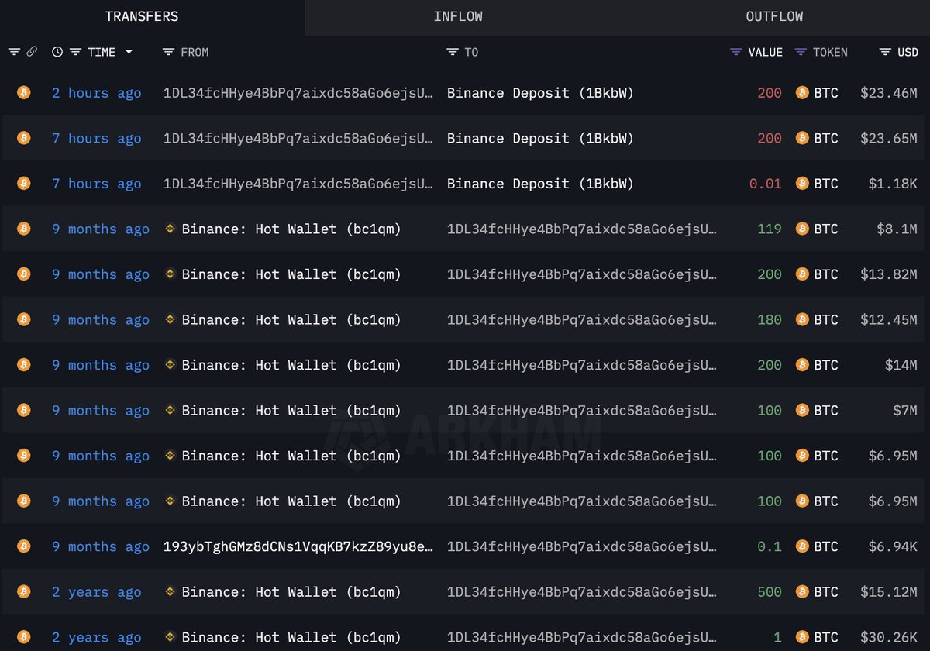Click the sort caret next to TIME
Screen dimensions: 930x651
pos(129,52)
